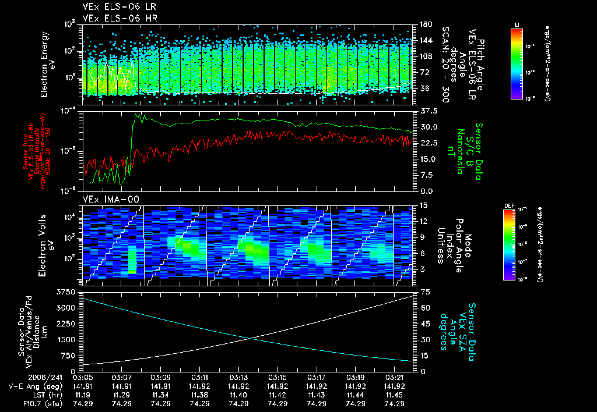Click the '03:17' time tick label
The height and width of the screenshot is (412, 597).
pos(317,378)
